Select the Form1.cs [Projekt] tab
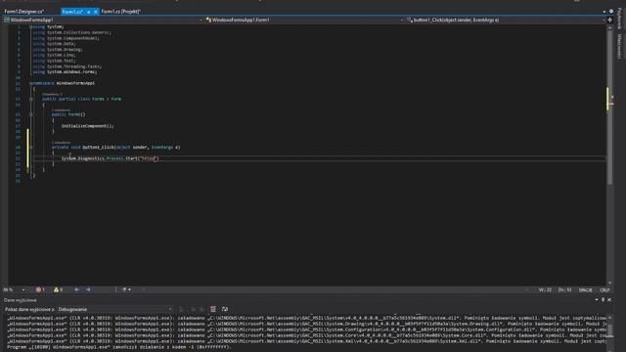Image resolution: width=626 pixels, height=352 pixels. click(x=120, y=12)
